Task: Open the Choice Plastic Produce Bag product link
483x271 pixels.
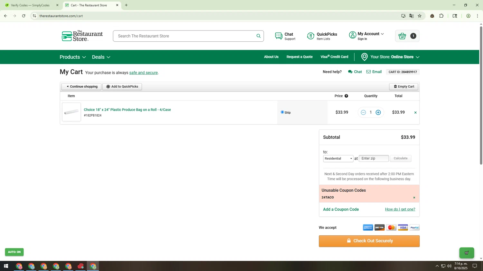Action: [127, 110]
